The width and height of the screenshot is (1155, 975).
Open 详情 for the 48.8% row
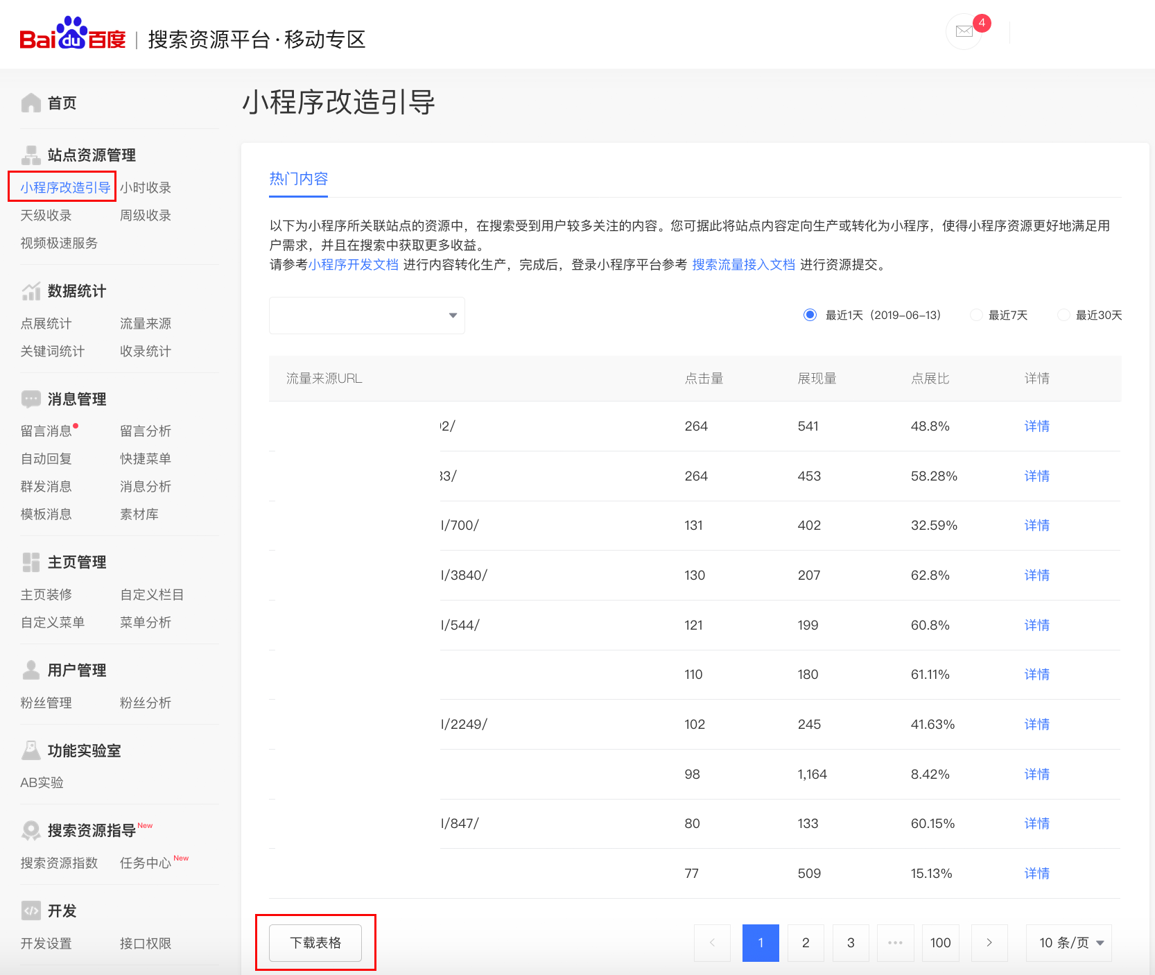tap(1036, 426)
